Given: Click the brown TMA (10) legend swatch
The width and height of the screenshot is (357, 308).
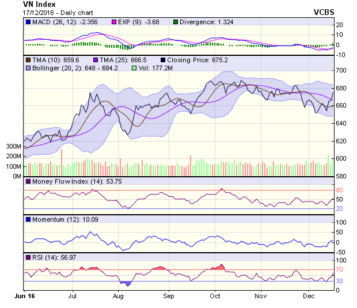Looking at the screenshot, I should 28,59.
